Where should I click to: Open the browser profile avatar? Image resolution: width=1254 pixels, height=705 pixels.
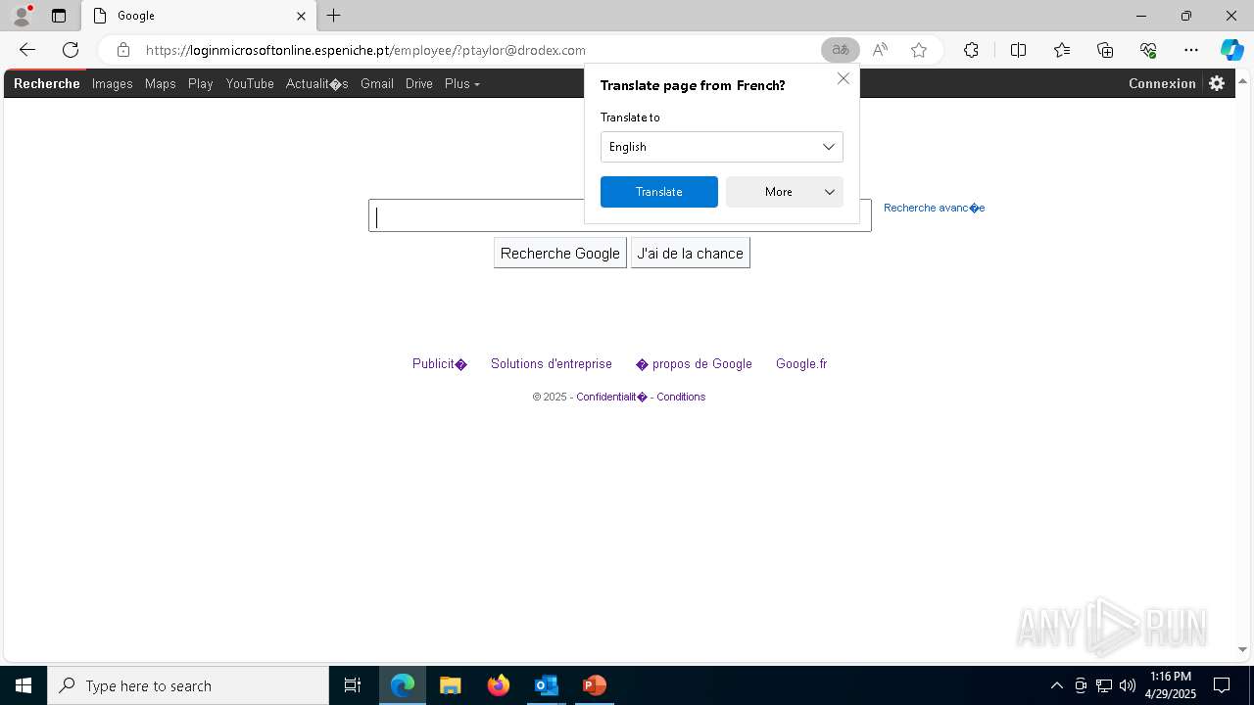point(22,16)
